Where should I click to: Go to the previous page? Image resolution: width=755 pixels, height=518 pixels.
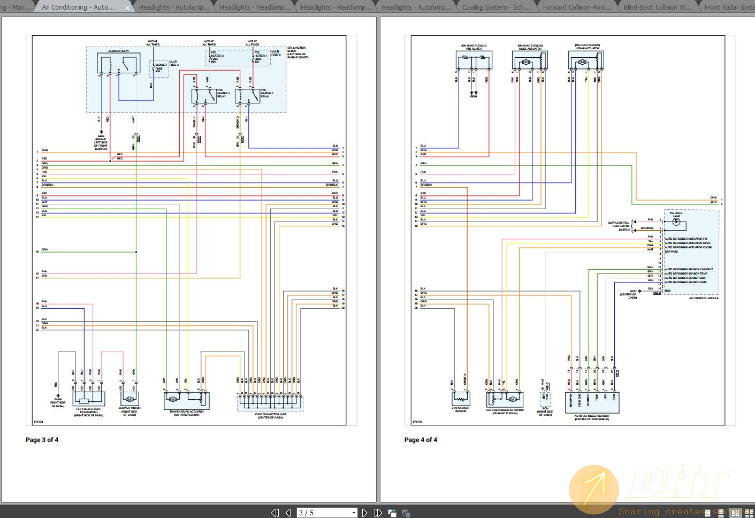288,513
